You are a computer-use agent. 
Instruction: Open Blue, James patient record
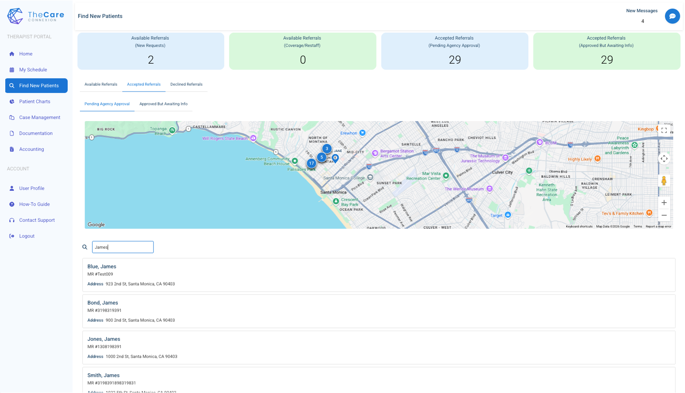tap(379, 275)
